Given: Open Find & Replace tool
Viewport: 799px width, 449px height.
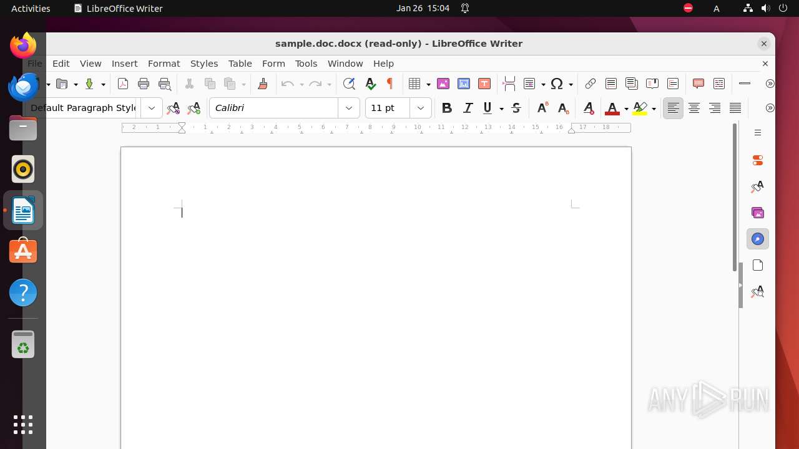Looking at the screenshot, I should (349, 84).
